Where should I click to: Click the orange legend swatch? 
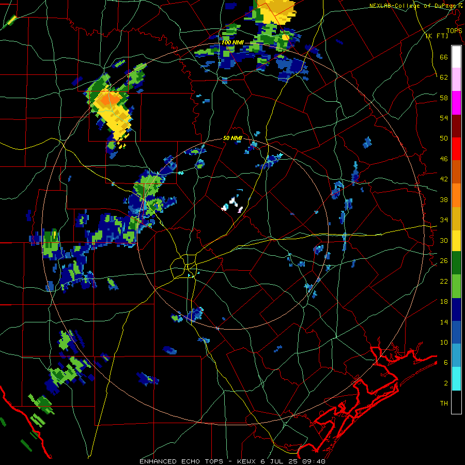[456, 195]
